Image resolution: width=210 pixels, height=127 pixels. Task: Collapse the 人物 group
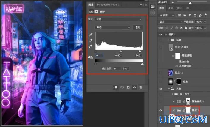point(169,89)
